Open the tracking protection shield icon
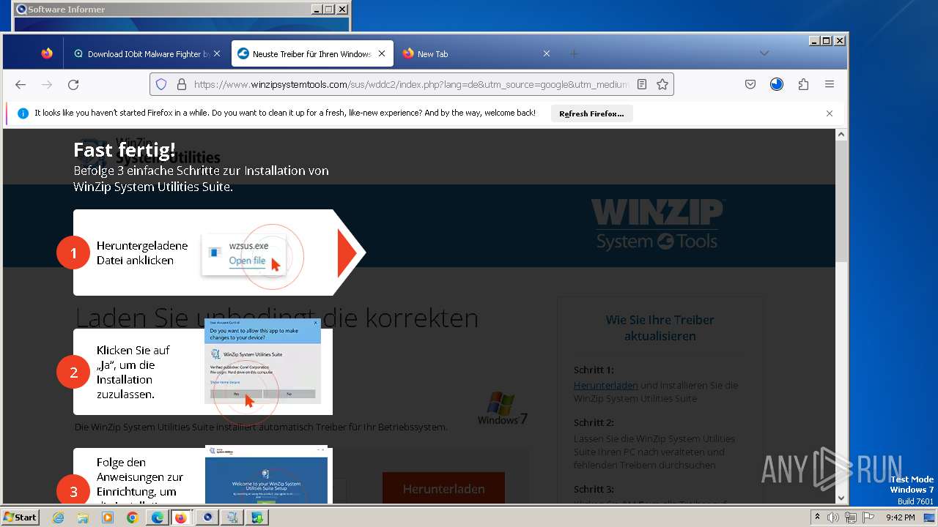Image resolution: width=938 pixels, height=527 pixels. [x=162, y=84]
